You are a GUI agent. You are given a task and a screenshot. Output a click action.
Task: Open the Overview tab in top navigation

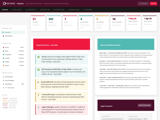pos(5,10)
